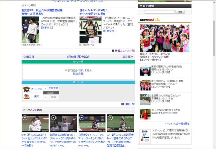Open the 9月12日(月)の試合 link
The height and width of the screenshot is (149, 216).
coord(78,57)
